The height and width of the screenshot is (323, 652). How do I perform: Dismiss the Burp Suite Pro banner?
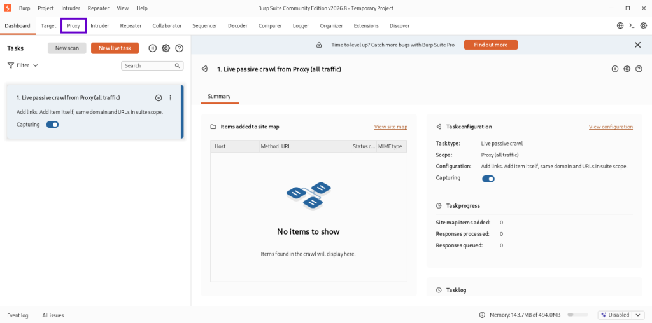pos(637,45)
